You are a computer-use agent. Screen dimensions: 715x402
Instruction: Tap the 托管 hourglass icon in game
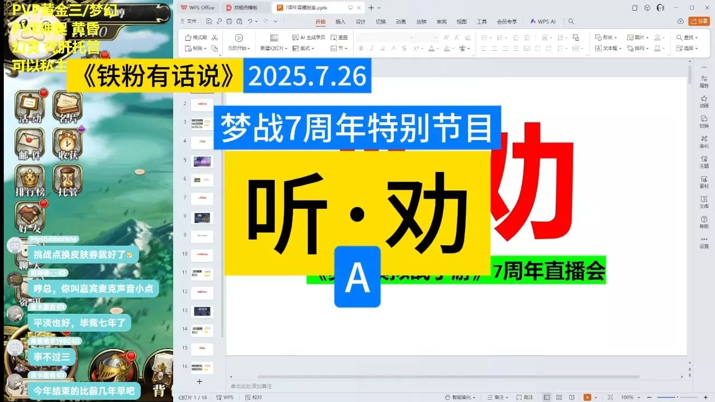(x=68, y=181)
